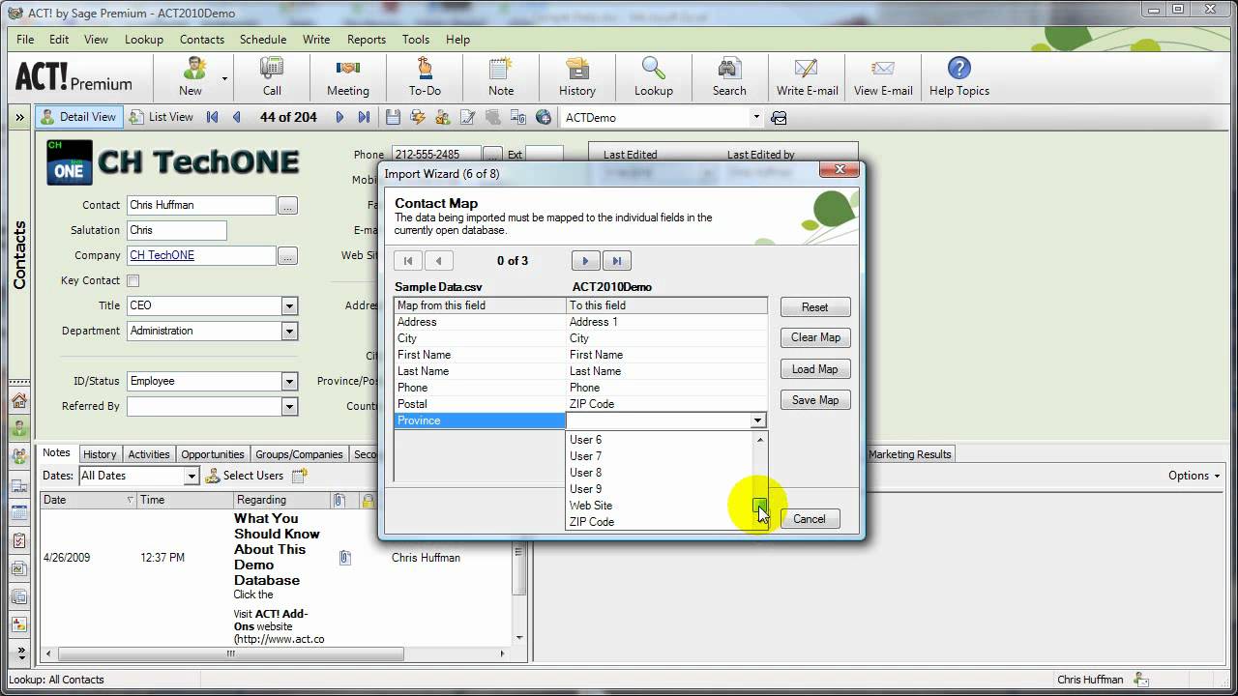Click the Write E-mail icon
The height and width of the screenshot is (696, 1238).
[x=807, y=69]
